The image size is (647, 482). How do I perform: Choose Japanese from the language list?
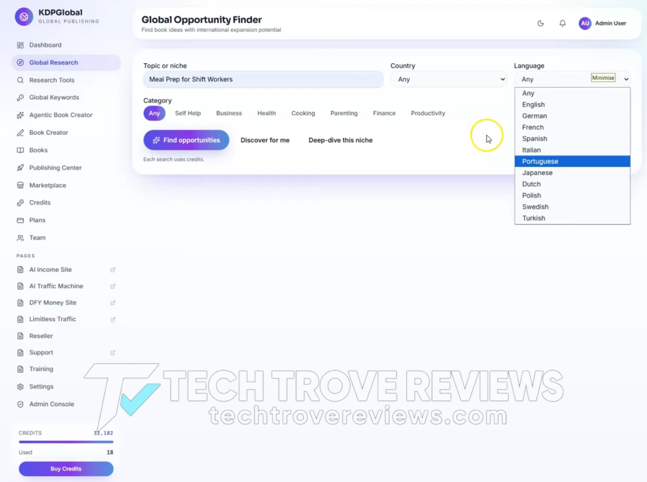click(x=572, y=173)
